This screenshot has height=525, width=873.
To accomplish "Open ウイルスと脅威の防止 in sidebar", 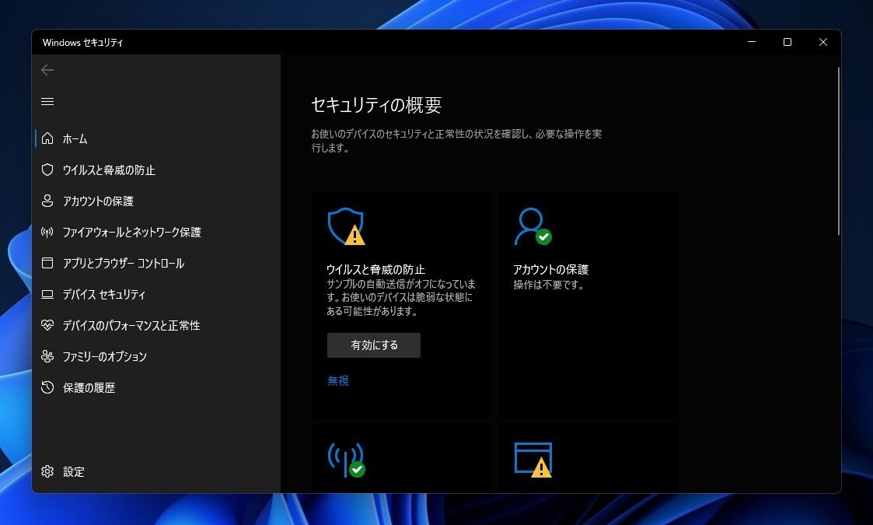I will (x=109, y=170).
